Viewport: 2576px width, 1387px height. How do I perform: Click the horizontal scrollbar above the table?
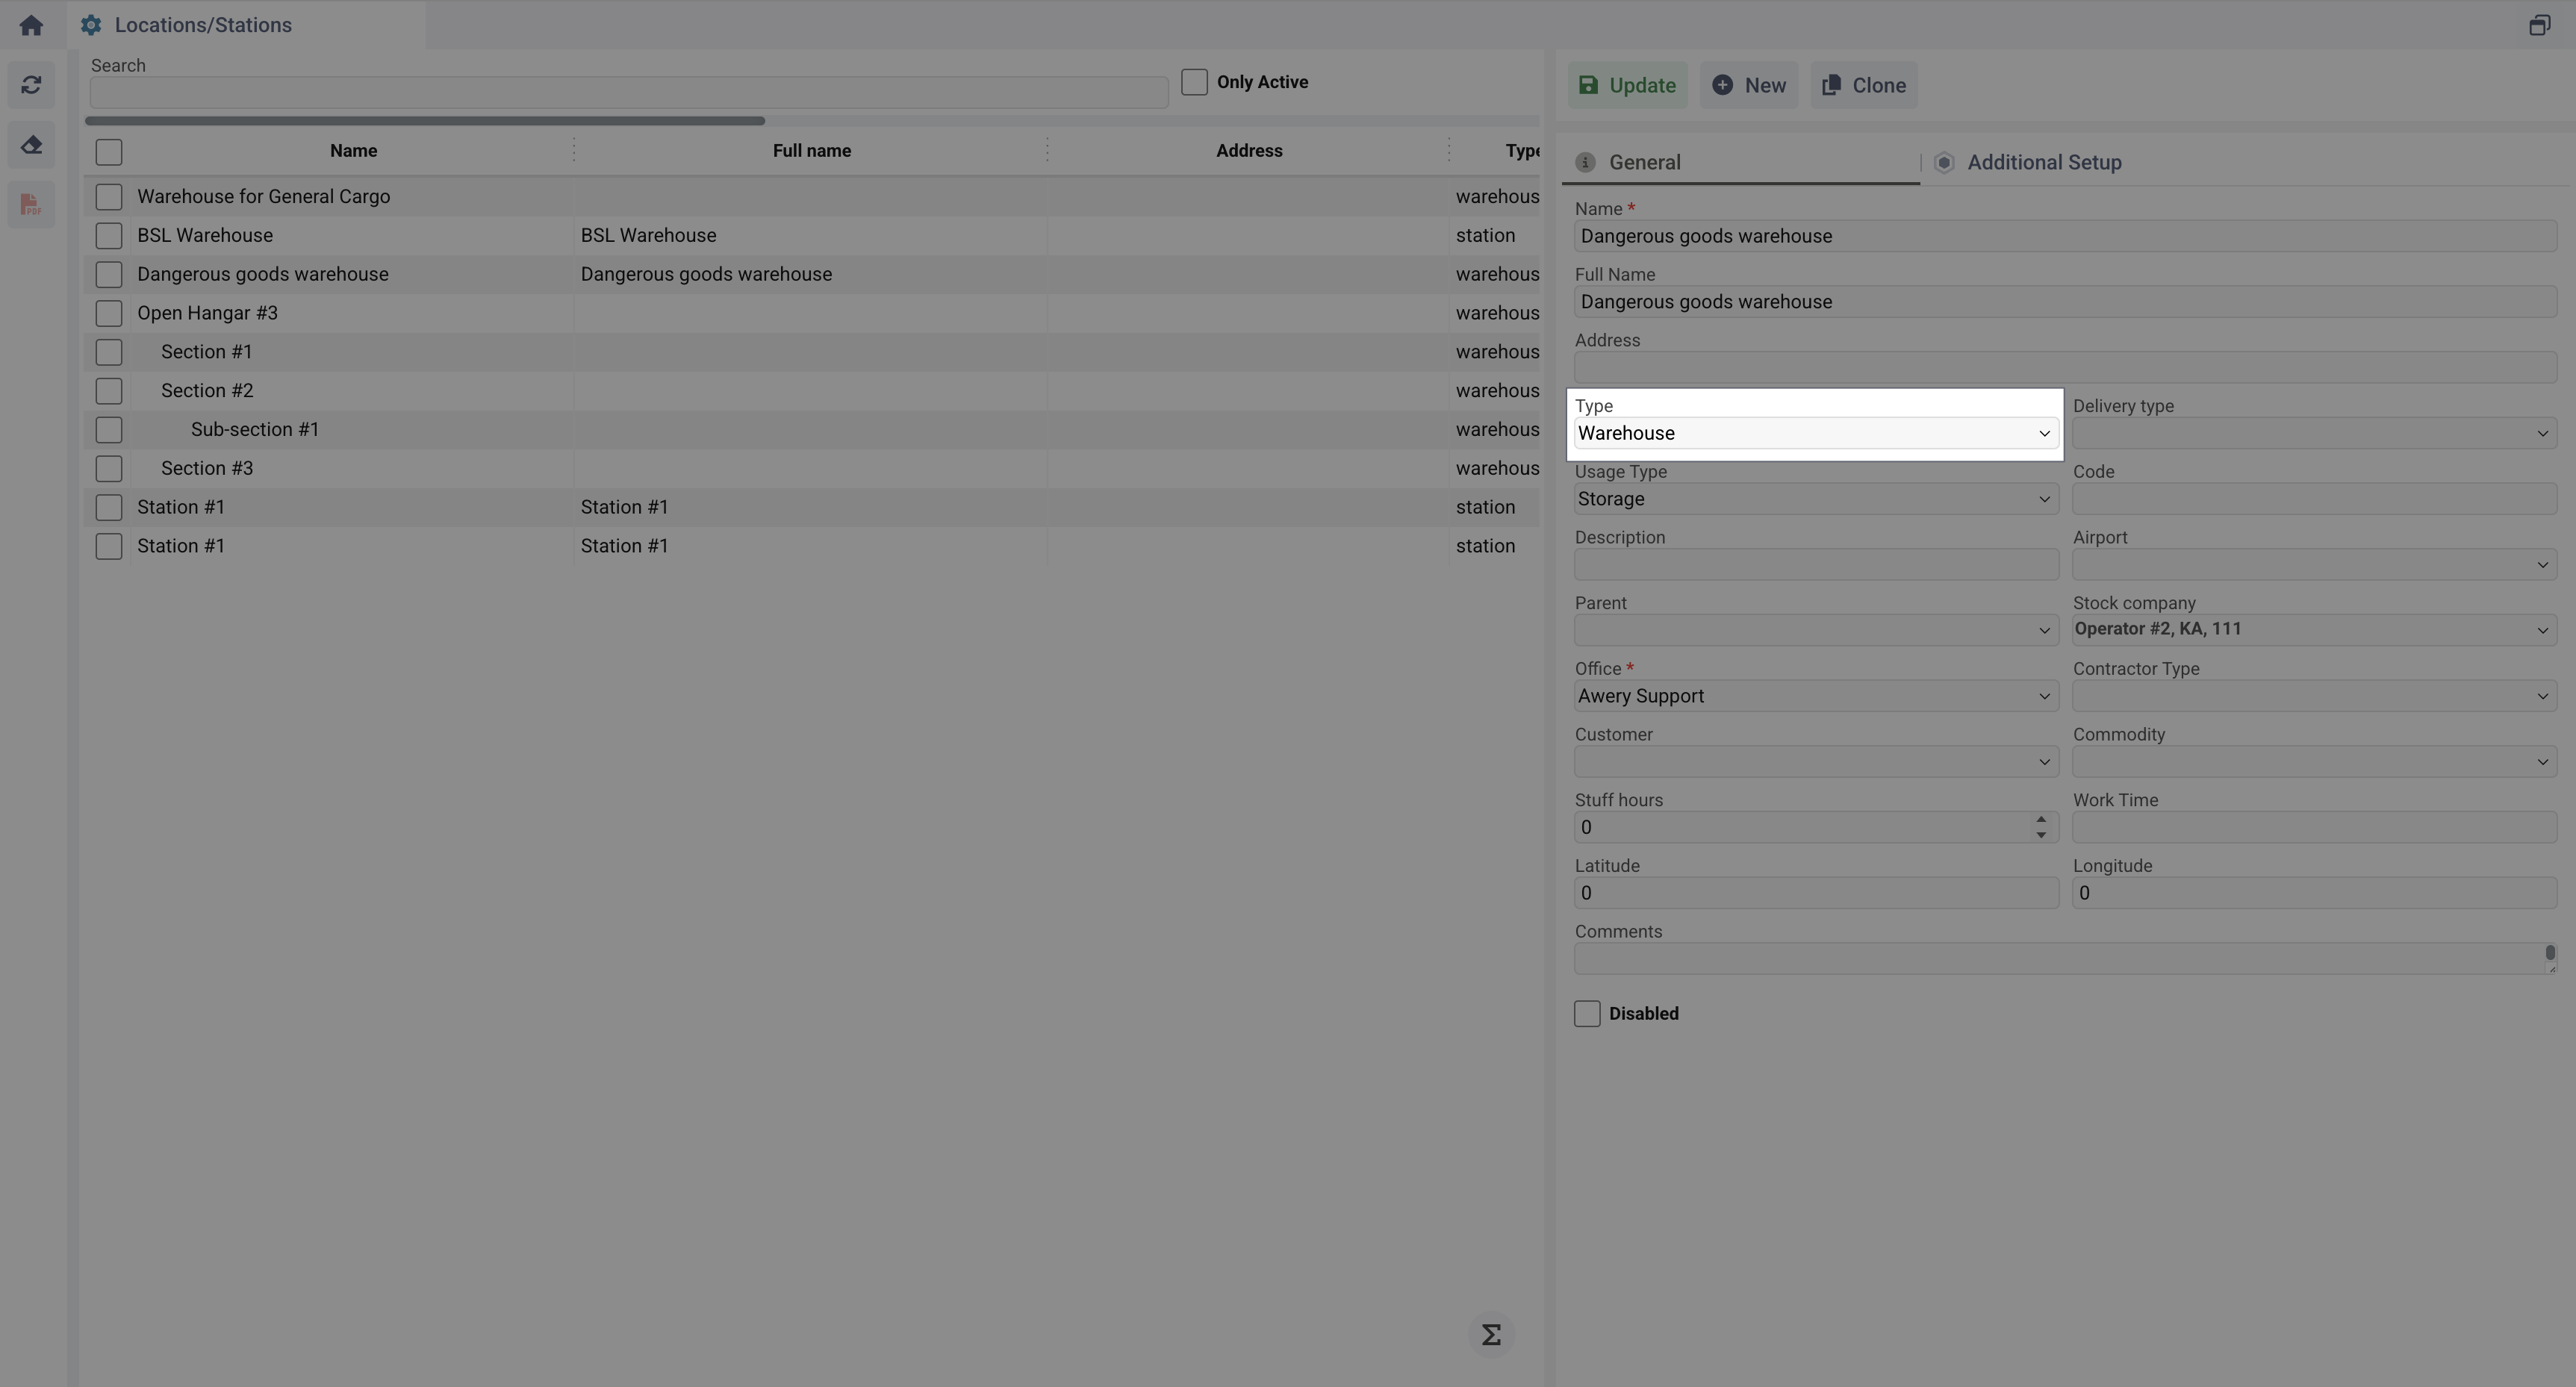click(x=425, y=121)
